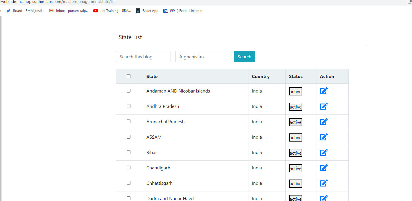
Task: Toggle Chhattisgarh active status
Action: coord(295,184)
